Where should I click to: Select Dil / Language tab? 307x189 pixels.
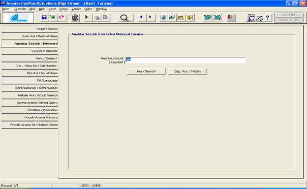(30, 80)
